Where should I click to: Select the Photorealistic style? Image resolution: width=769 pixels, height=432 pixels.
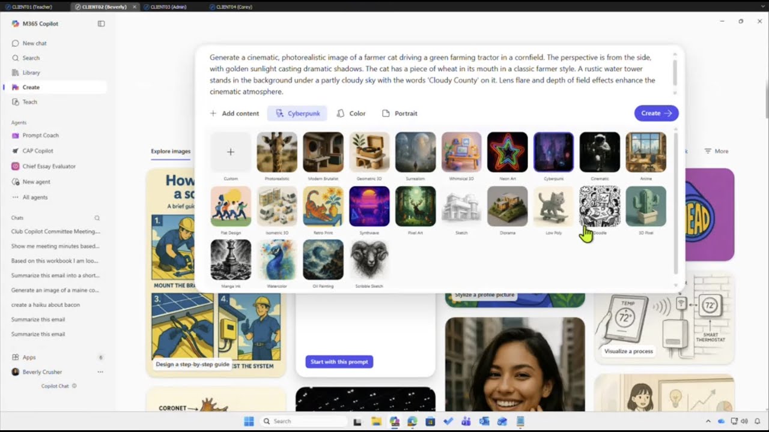(x=277, y=152)
